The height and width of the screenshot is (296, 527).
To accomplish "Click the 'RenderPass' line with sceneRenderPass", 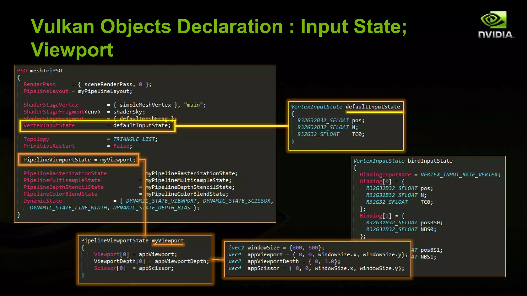I will pyautogui.click(x=87, y=84).
